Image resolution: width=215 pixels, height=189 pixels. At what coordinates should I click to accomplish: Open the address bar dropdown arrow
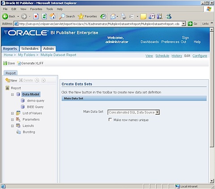coord(184,24)
